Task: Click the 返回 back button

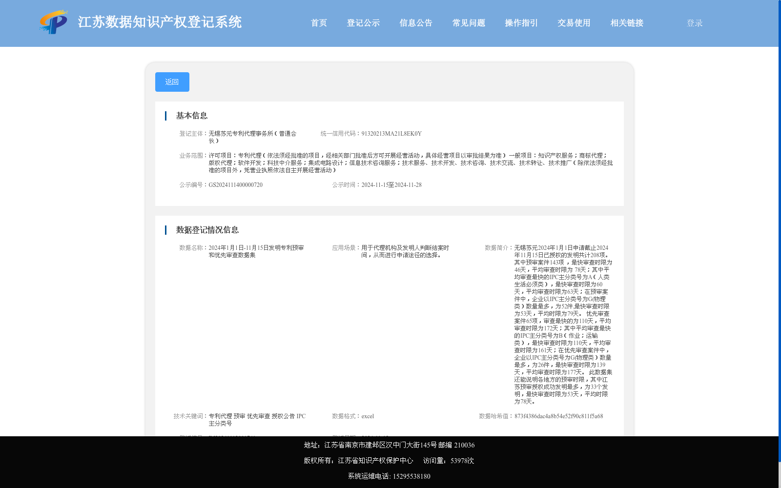Action: (172, 82)
